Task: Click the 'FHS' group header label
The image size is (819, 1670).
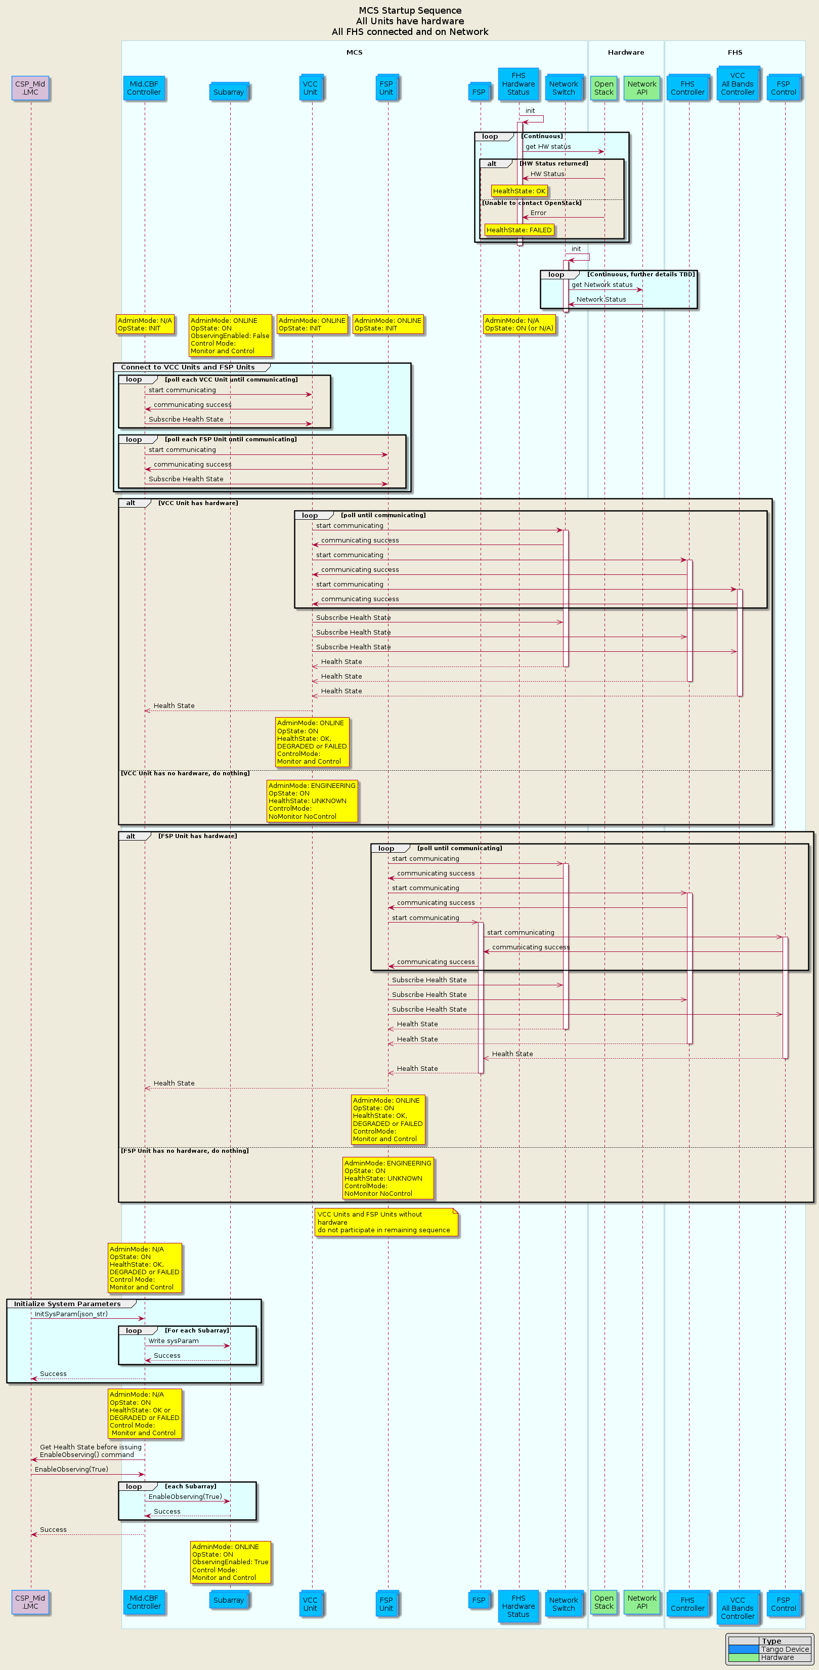Action: [735, 53]
